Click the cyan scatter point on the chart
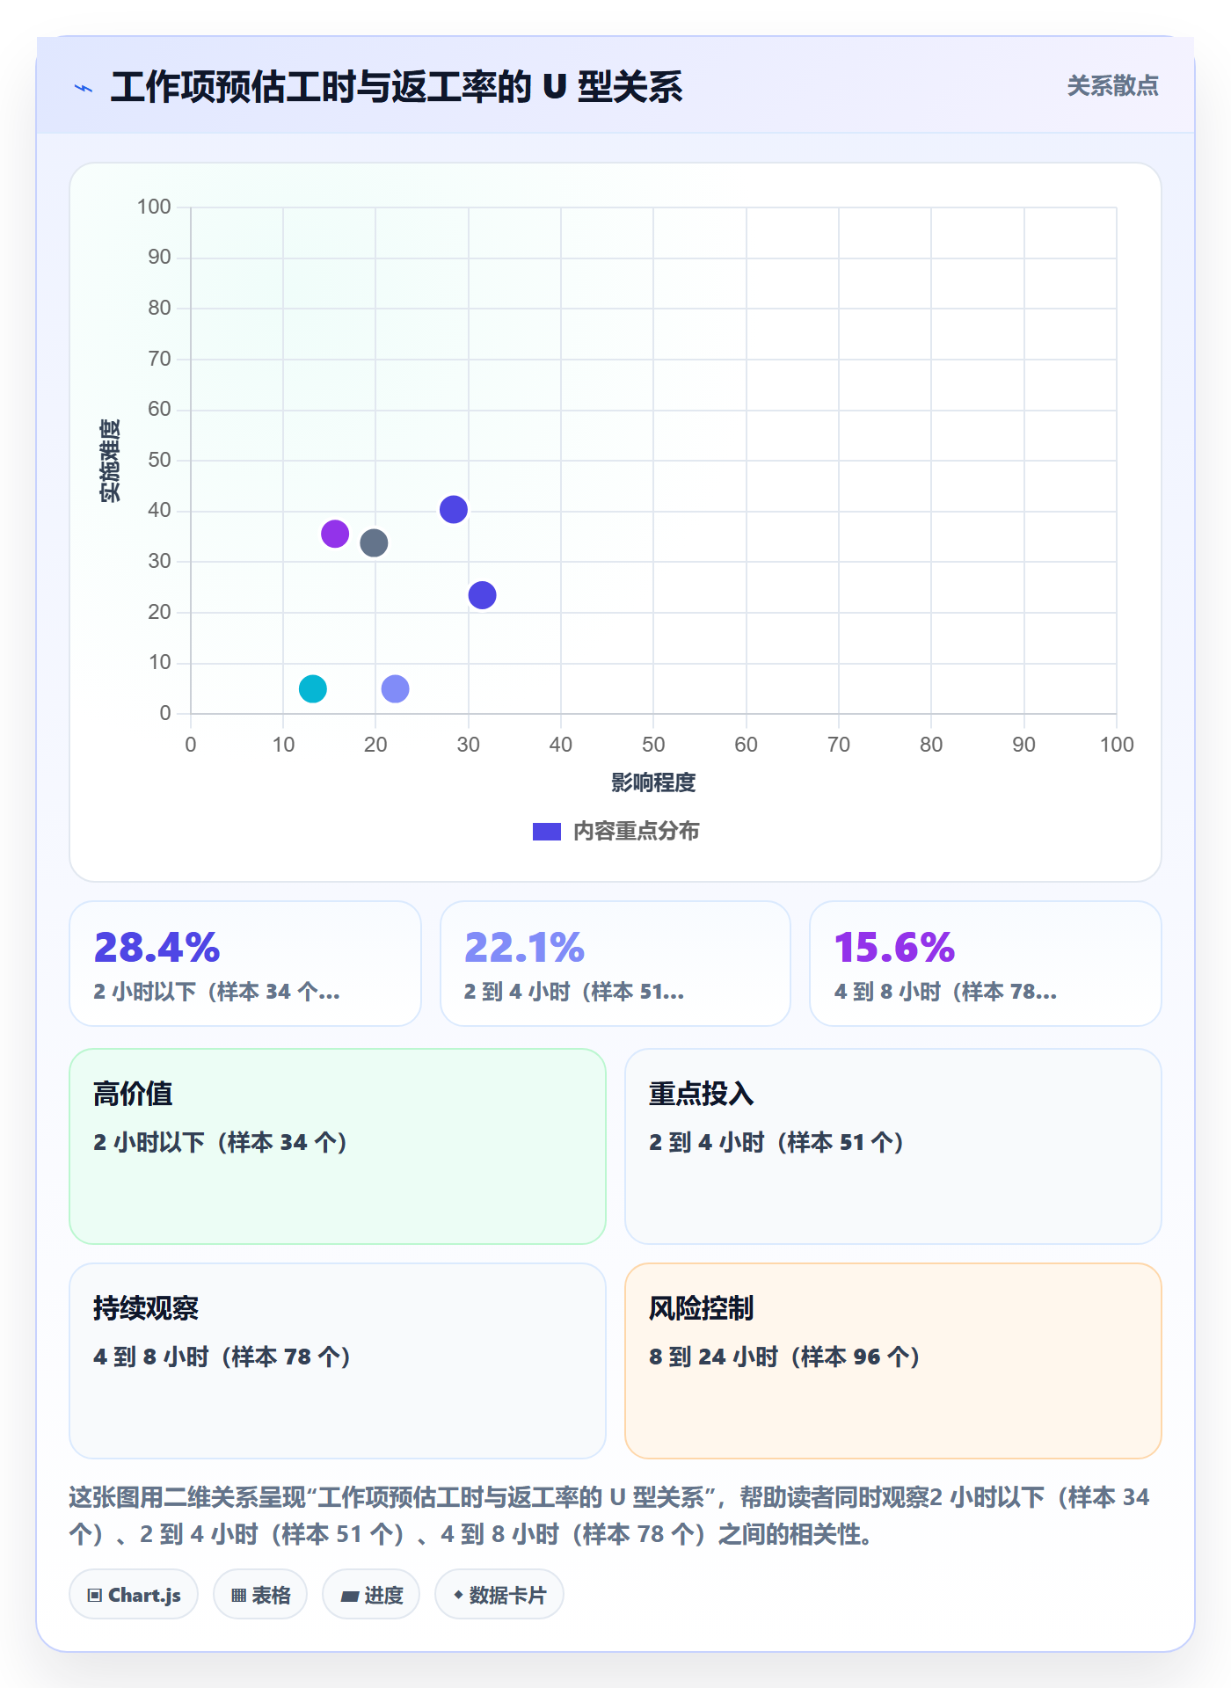This screenshot has width=1231, height=1688. (313, 689)
